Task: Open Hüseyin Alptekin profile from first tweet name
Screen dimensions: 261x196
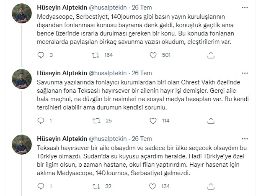Action: (x=62, y=8)
